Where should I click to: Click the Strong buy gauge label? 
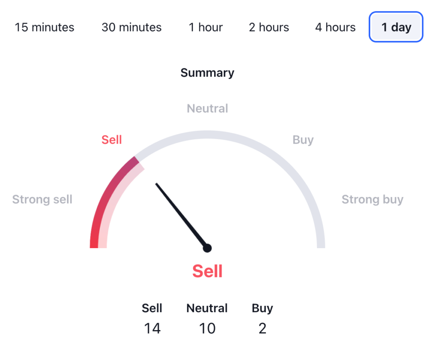[372, 199]
